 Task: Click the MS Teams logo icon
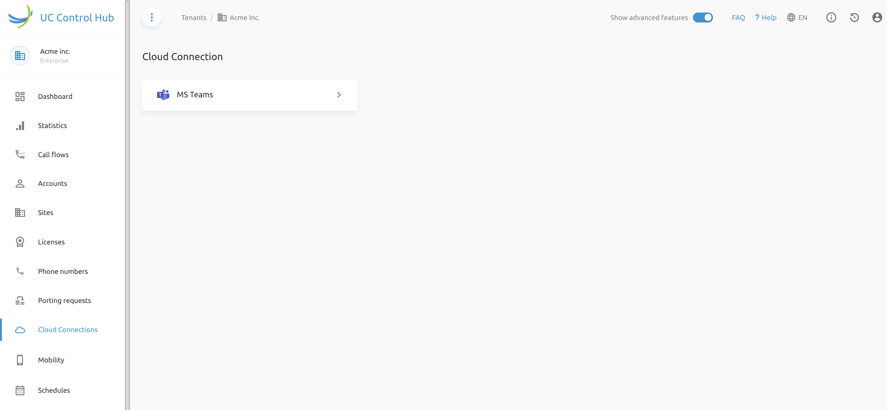tap(163, 95)
